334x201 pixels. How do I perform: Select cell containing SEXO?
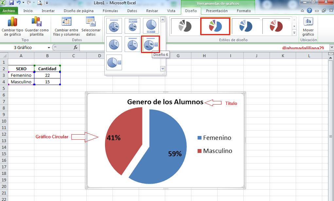click(x=21, y=69)
